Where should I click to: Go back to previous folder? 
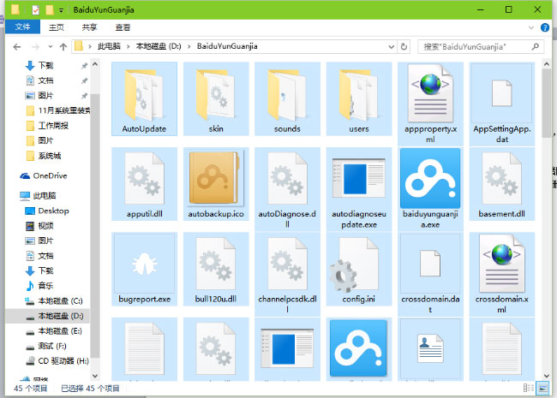(16, 47)
